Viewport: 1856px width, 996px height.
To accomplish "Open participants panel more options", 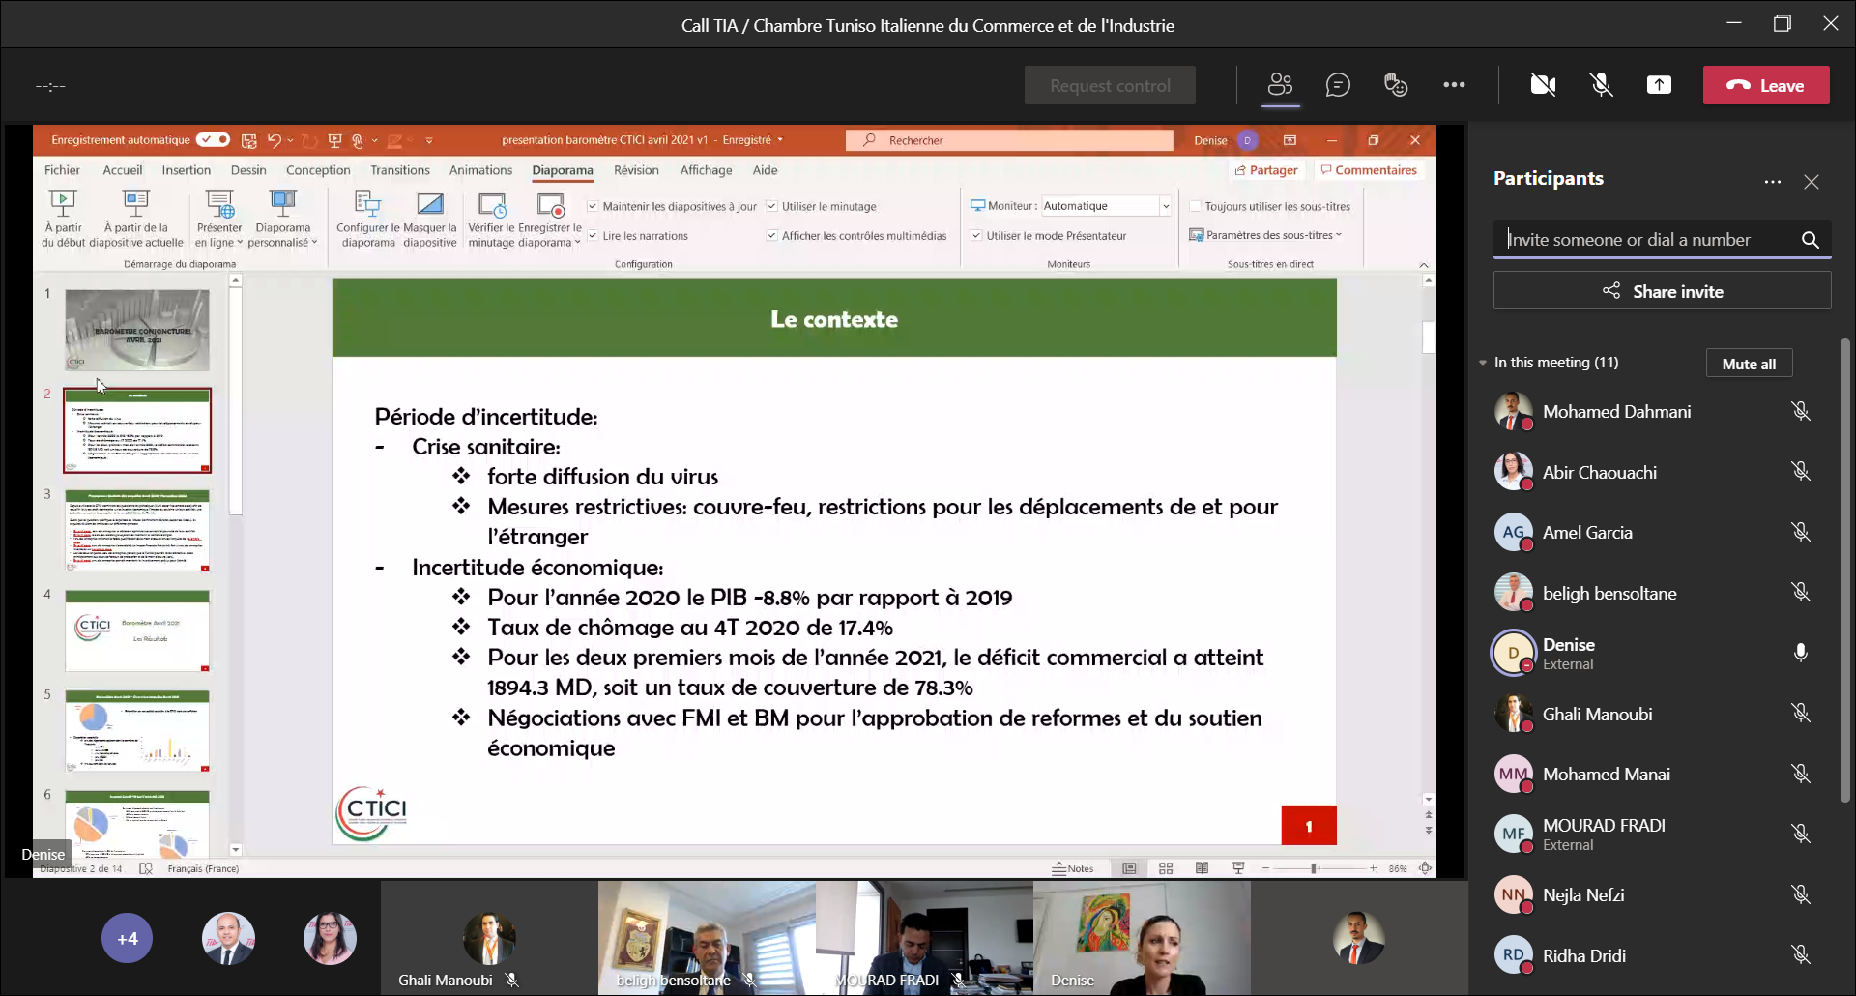I will point(1772,182).
